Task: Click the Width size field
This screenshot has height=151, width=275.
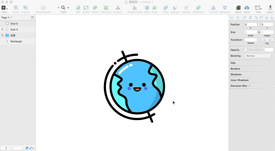Action: [251, 32]
